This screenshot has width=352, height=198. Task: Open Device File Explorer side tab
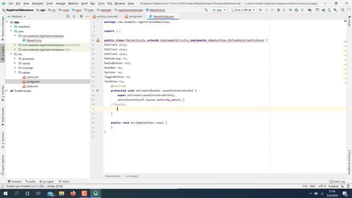coord(349,162)
